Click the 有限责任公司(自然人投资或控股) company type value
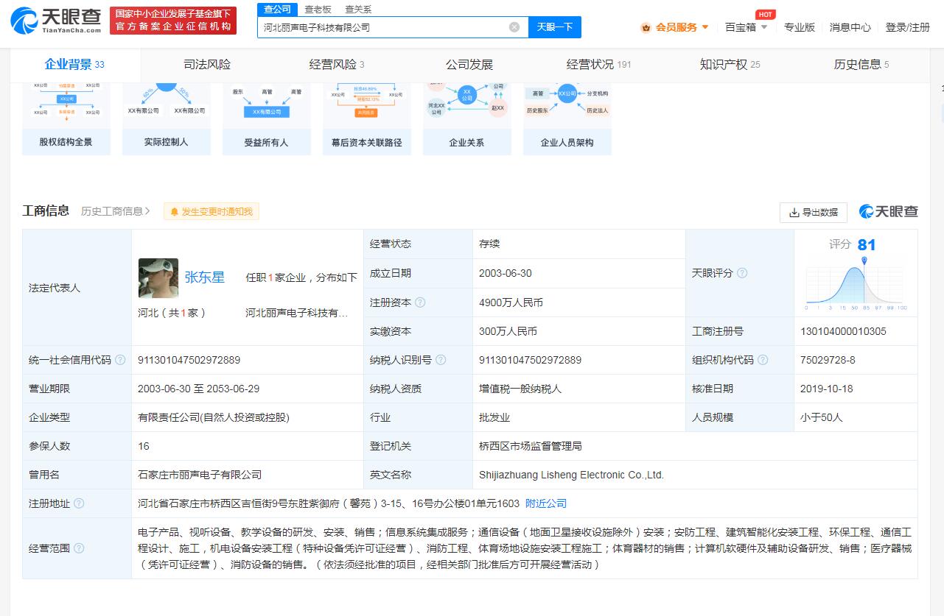944x616 pixels. pos(214,417)
